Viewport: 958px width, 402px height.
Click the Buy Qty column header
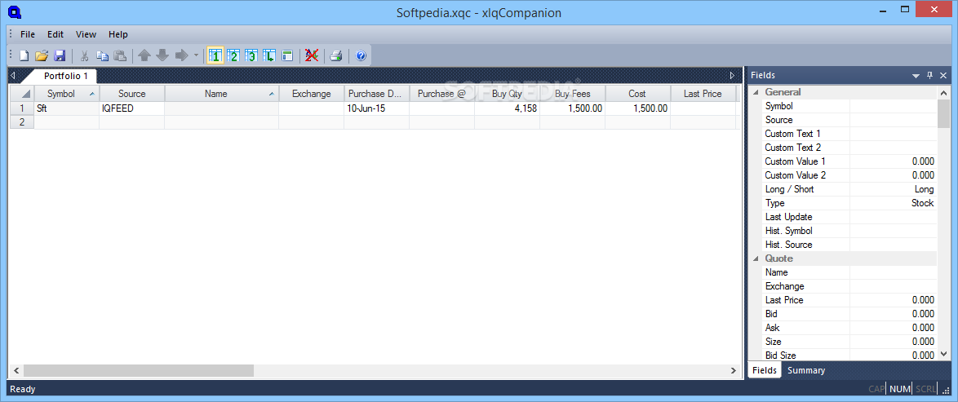point(507,94)
